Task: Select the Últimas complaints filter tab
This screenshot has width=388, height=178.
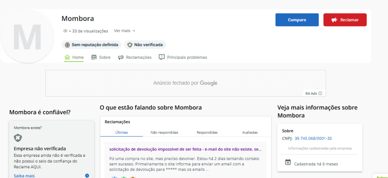Action: (x=121, y=133)
